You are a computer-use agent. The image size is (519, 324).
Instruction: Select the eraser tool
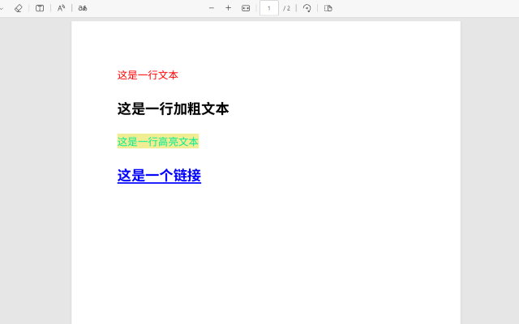[x=19, y=8]
